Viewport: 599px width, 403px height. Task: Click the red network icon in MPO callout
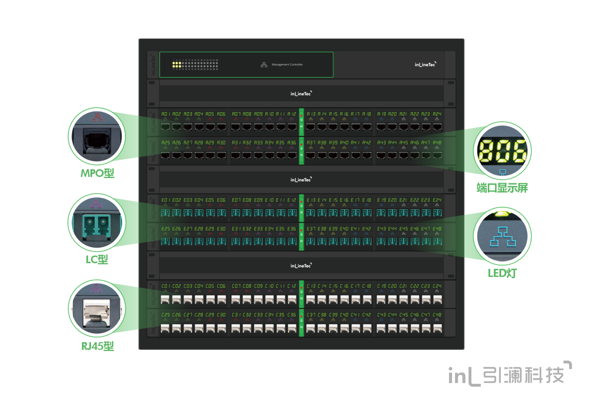(x=98, y=117)
